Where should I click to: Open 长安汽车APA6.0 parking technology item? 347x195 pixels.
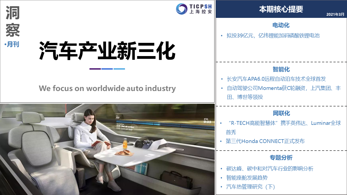coord(276,79)
